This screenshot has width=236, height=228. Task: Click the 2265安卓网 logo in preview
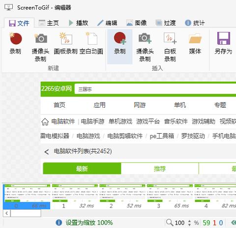click(x=57, y=89)
